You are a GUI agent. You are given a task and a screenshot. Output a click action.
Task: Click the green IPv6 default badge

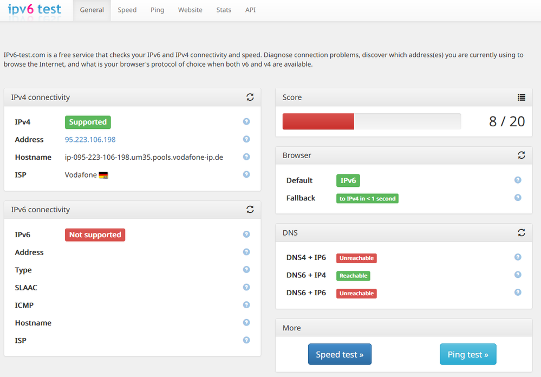pos(348,180)
